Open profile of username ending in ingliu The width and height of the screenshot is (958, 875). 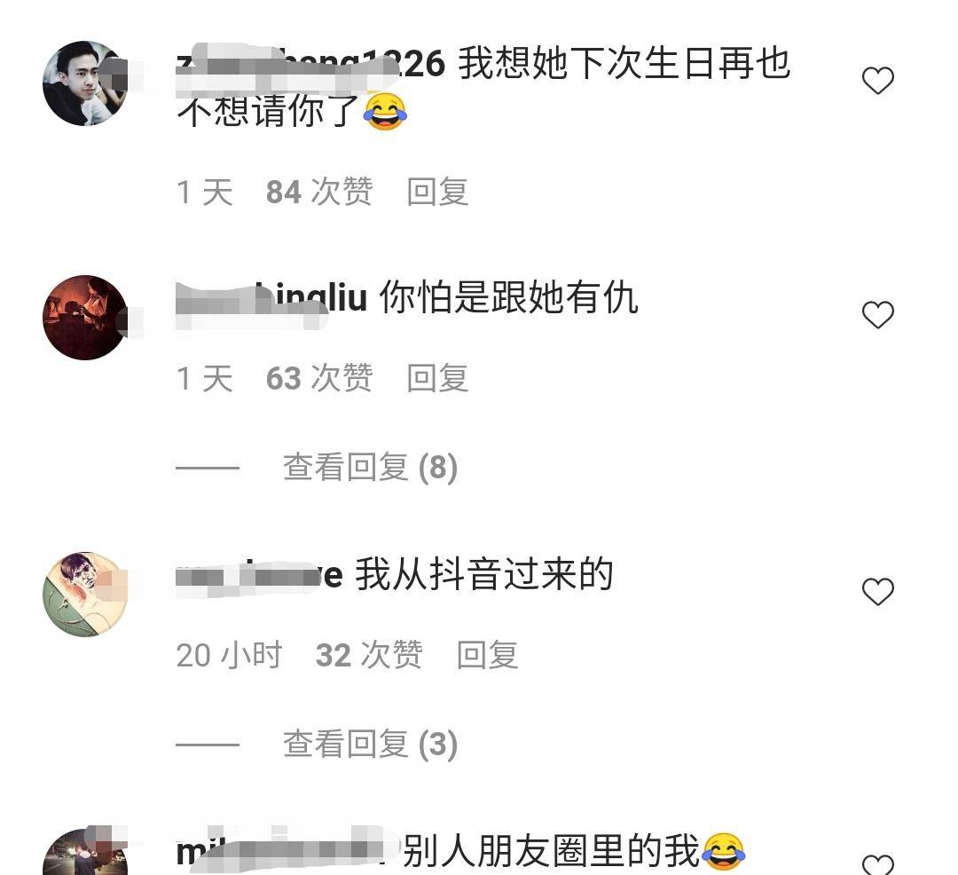[272, 298]
